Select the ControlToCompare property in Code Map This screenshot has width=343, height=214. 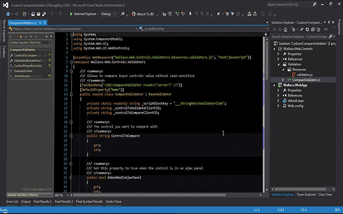25,55
